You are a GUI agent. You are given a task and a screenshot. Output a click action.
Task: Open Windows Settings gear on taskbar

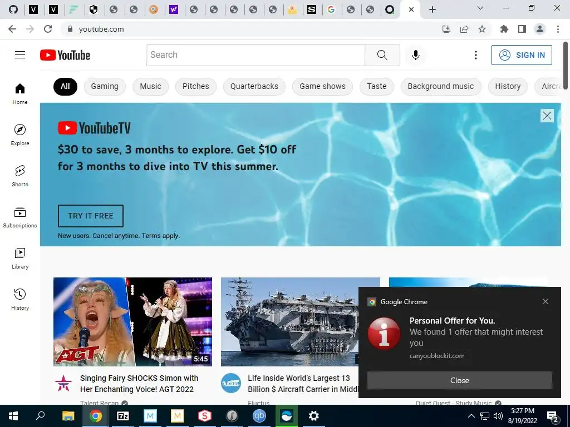pyautogui.click(x=314, y=416)
